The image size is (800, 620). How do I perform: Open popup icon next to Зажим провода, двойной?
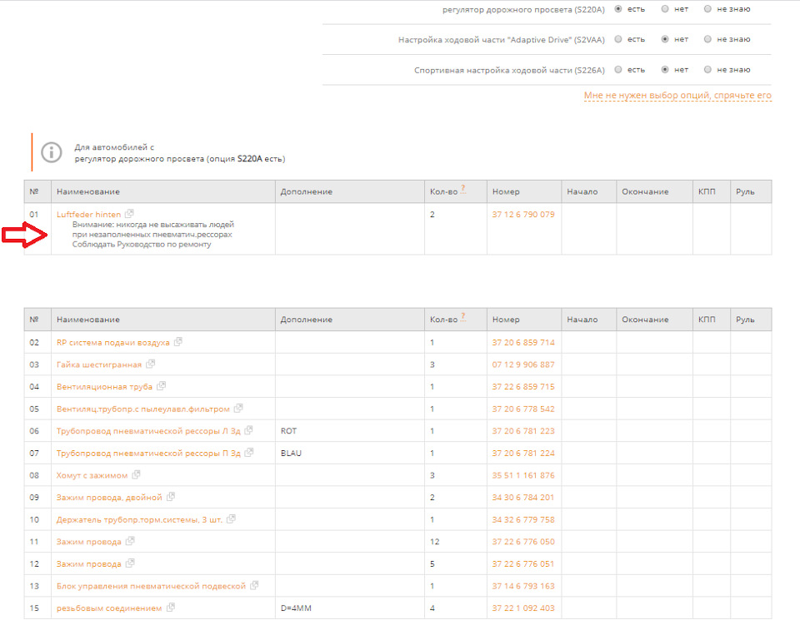(171, 497)
